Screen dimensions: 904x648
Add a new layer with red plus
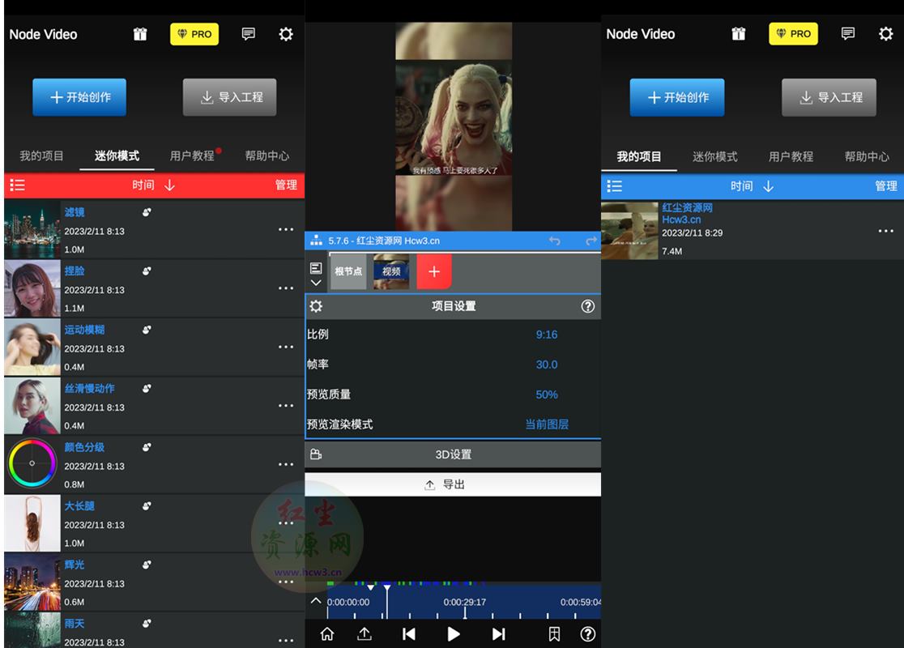[x=434, y=271]
